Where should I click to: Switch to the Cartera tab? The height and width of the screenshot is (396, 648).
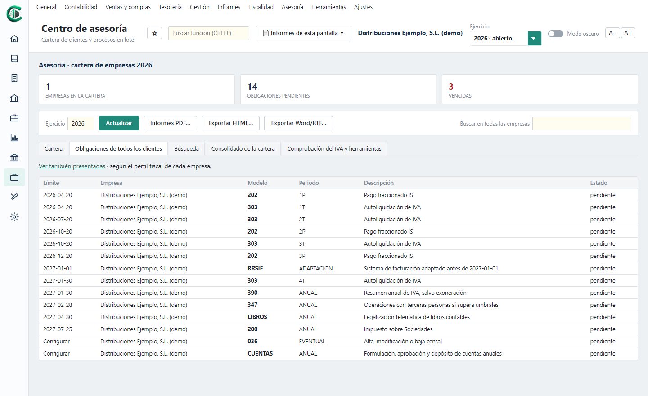[x=54, y=149]
